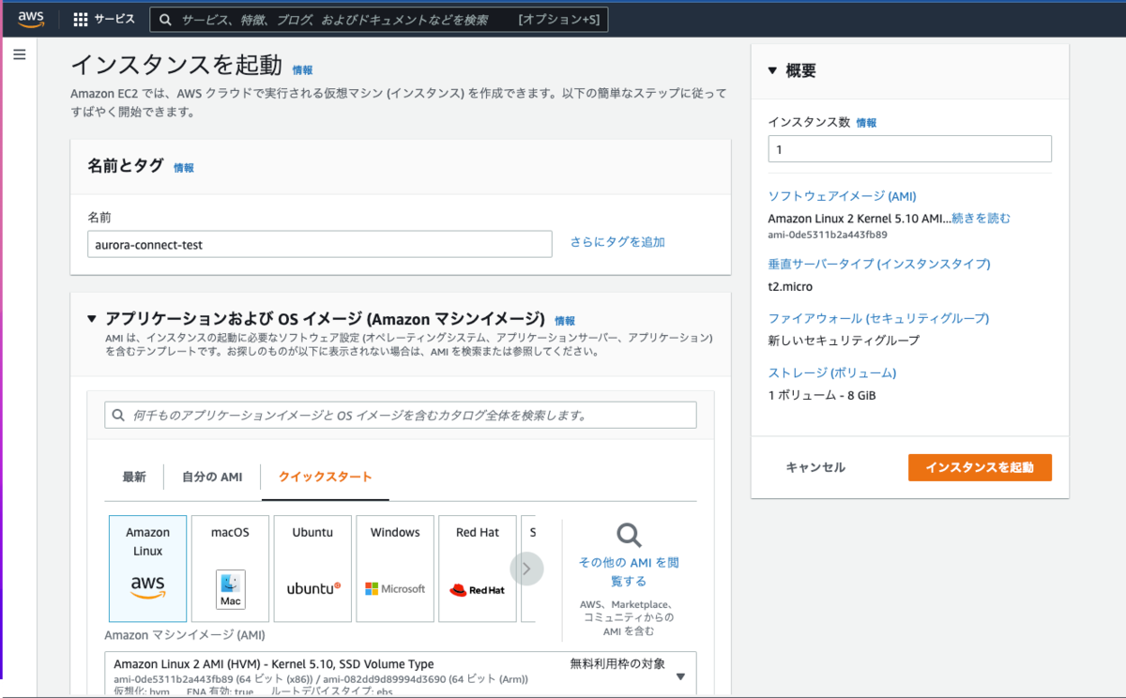
Task: Click 続きを読む link in summary
Action: (x=981, y=219)
